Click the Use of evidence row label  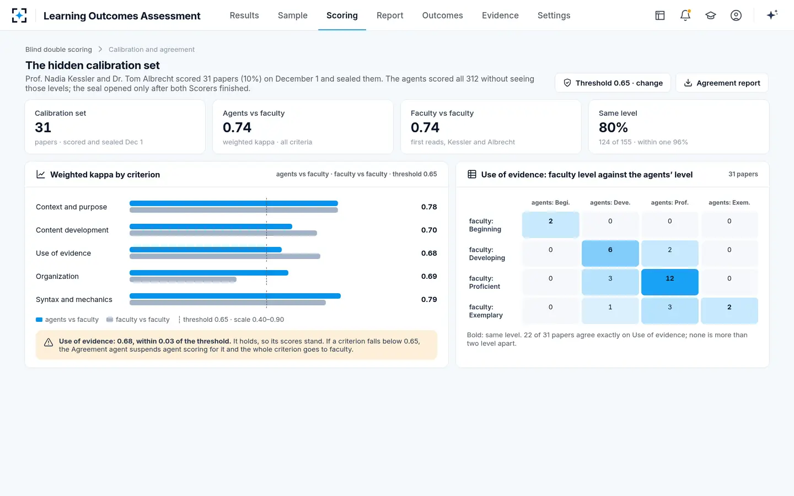pyautogui.click(x=63, y=254)
